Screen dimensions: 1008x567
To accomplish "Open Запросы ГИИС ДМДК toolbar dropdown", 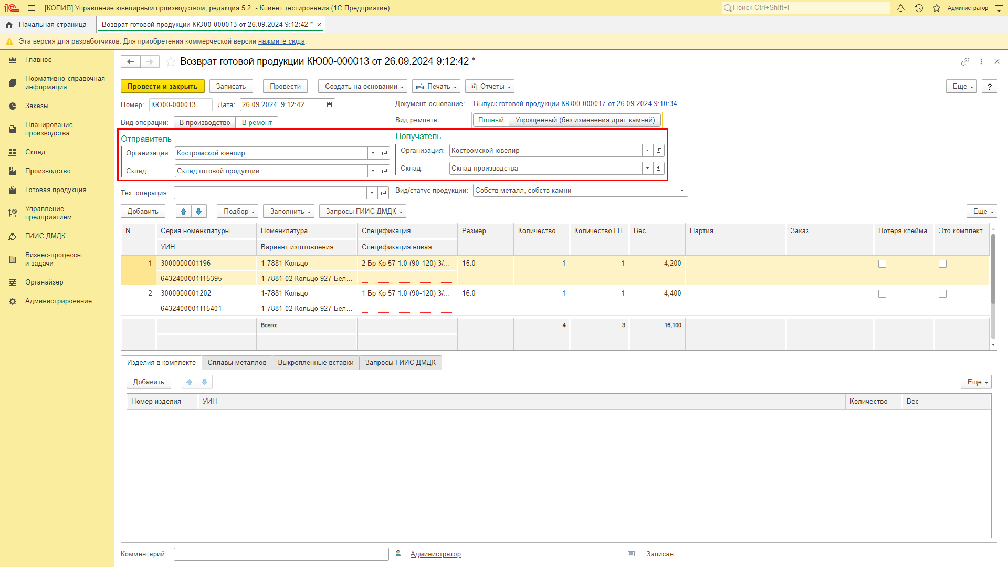I will (363, 212).
